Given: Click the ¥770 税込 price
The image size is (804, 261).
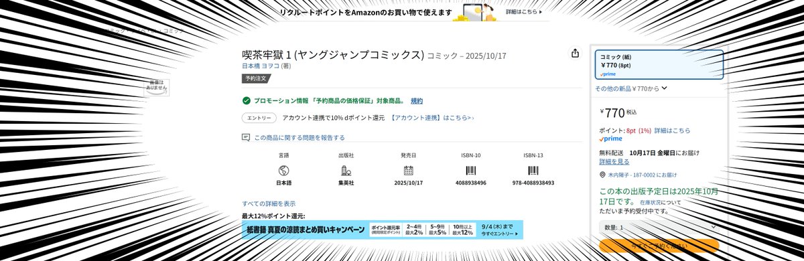Looking at the screenshot, I should tap(618, 112).
